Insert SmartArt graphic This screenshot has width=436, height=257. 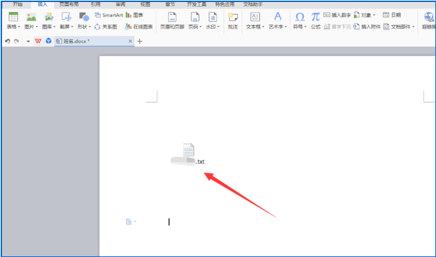pyautogui.click(x=109, y=15)
